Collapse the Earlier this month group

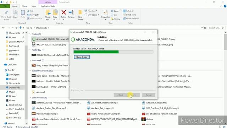coord(31,71)
